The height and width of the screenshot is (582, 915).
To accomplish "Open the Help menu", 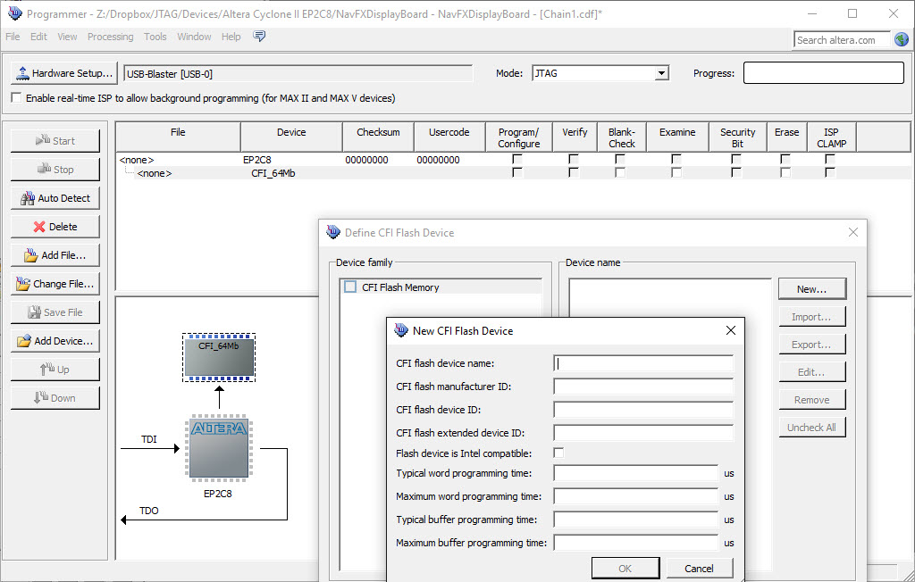I will pos(231,37).
